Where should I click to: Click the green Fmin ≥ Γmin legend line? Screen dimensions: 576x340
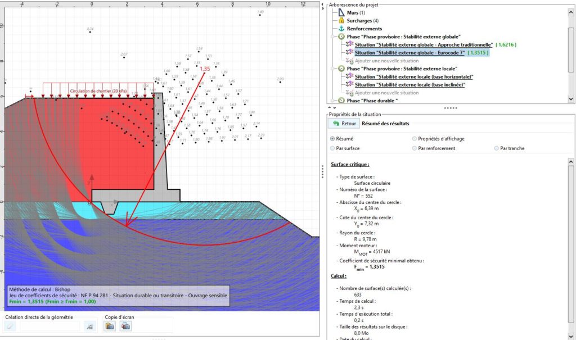[x=52, y=301]
